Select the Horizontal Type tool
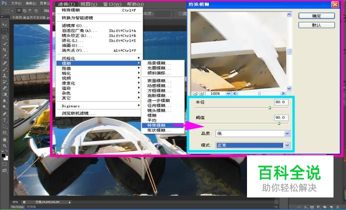Screen dimensions: 346x210 (4, 120)
